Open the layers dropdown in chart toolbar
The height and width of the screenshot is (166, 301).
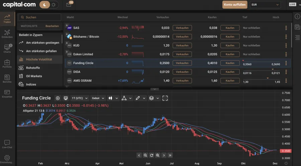pyautogui.click(x=154, y=98)
